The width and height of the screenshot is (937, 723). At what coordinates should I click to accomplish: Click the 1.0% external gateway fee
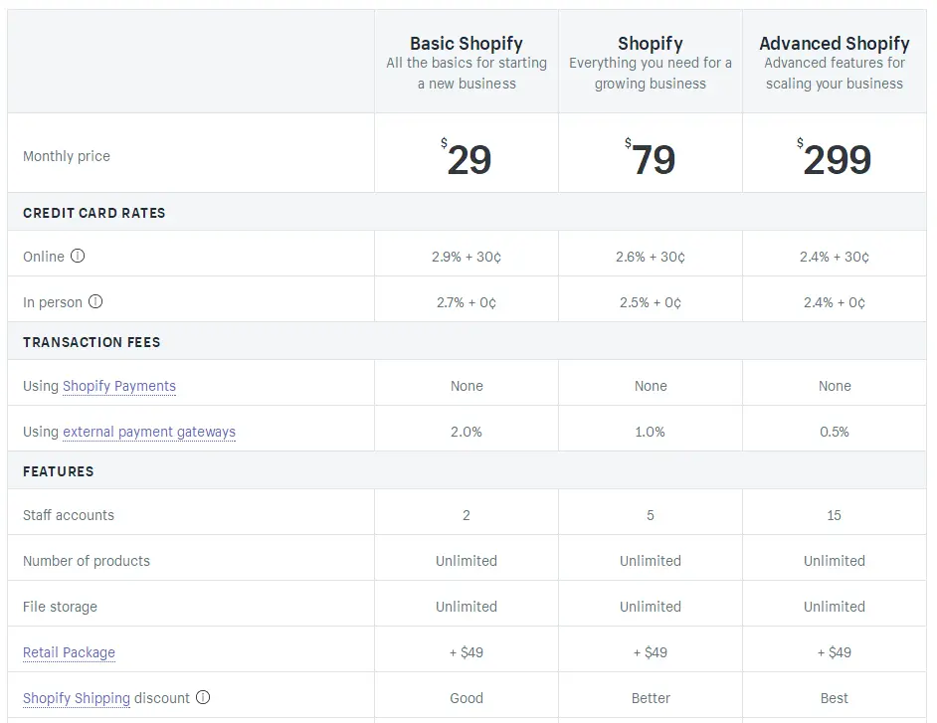651,432
